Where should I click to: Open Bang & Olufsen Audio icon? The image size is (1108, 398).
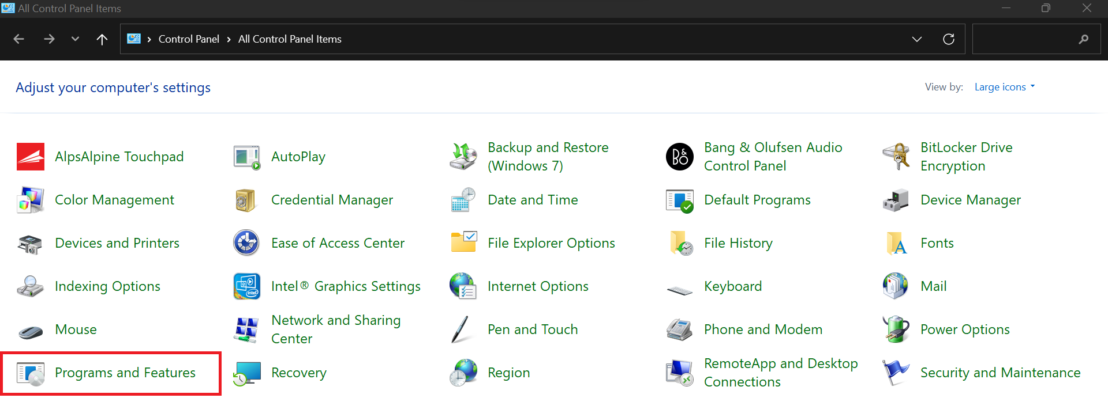(680, 157)
